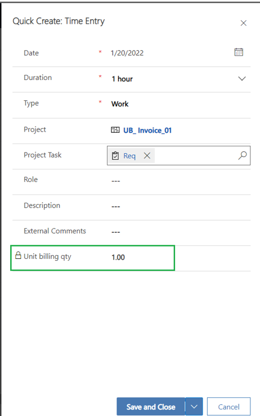Save and Close the time entry

151,406
